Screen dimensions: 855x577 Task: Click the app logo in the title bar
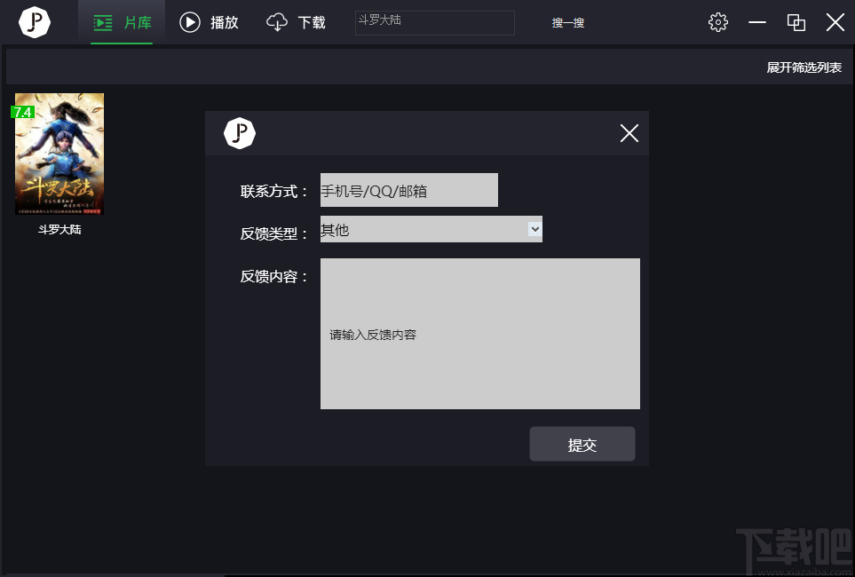[x=35, y=22]
